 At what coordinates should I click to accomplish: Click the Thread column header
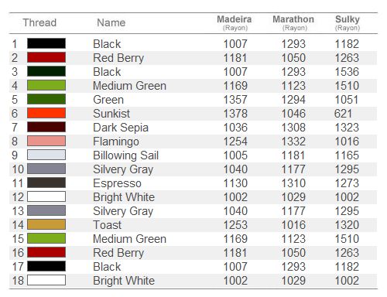[x=39, y=22]
